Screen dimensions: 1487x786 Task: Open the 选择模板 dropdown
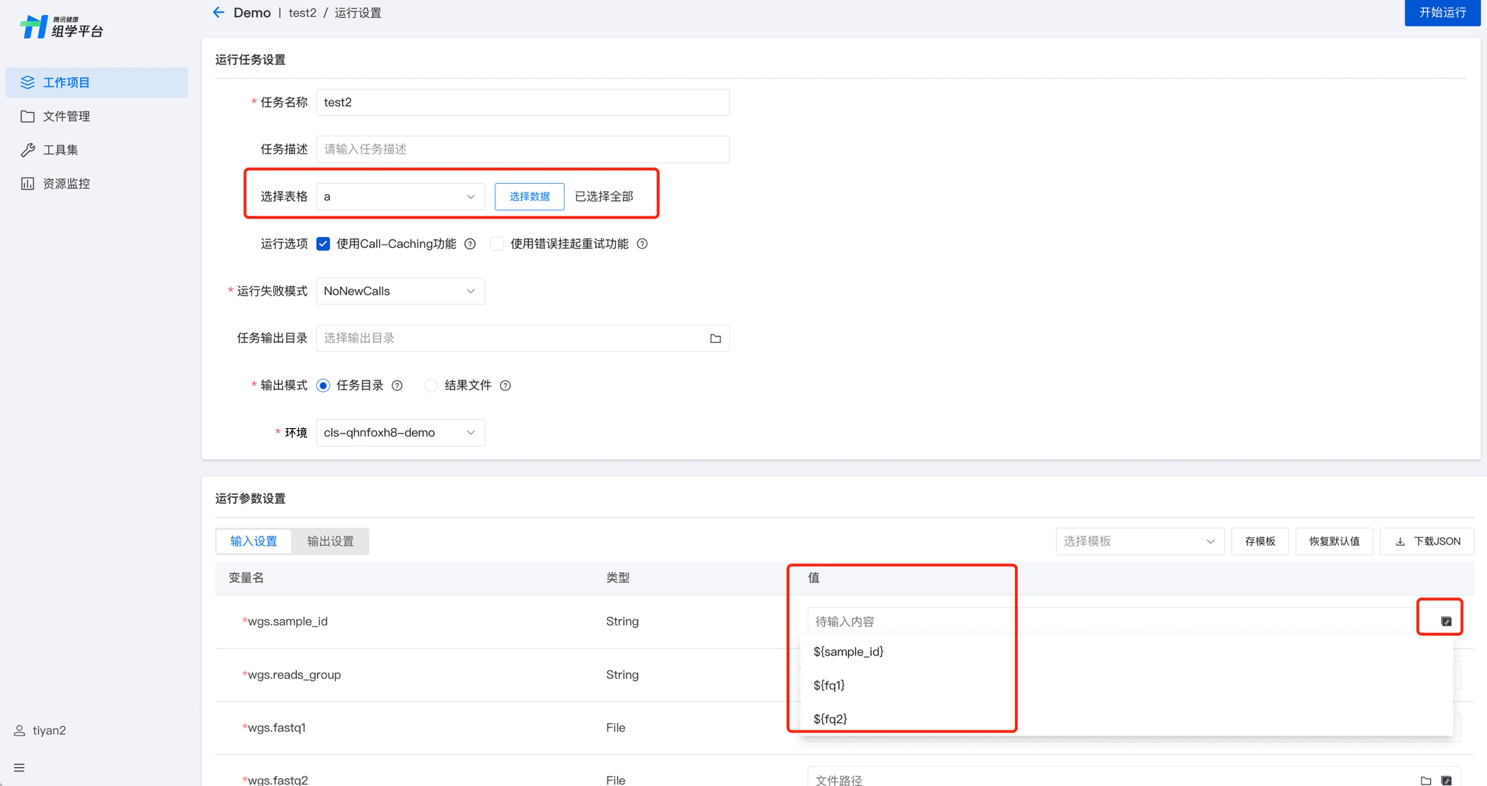(x=1140, y=541)
